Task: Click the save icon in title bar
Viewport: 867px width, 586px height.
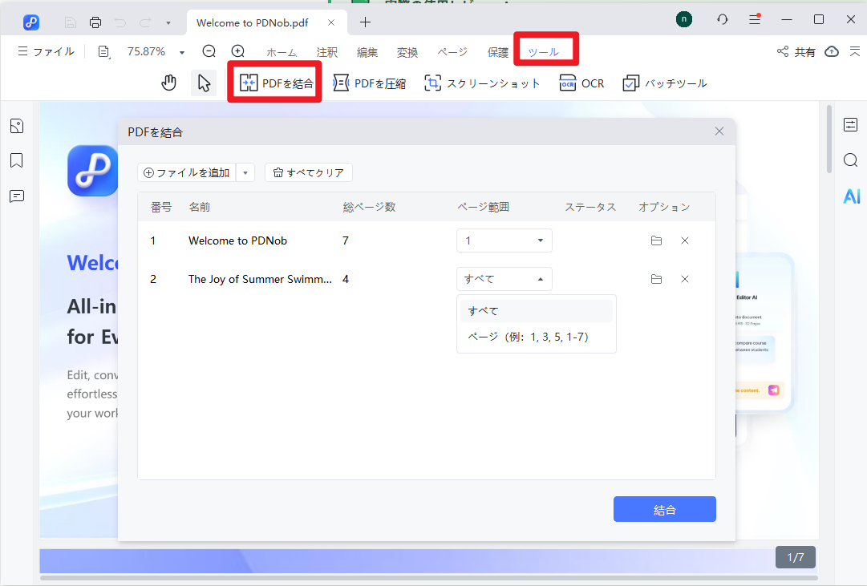Action: tap(71, 22)
